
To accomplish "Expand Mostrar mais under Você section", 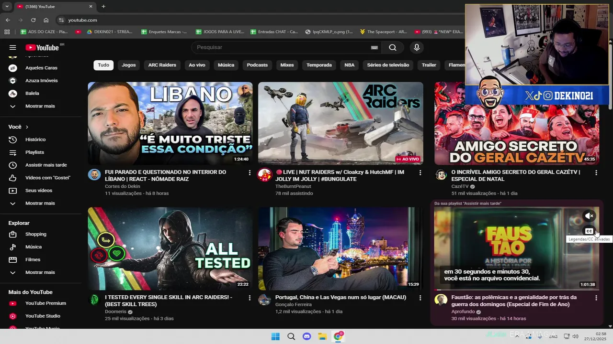I will click(x=41, y=203).
